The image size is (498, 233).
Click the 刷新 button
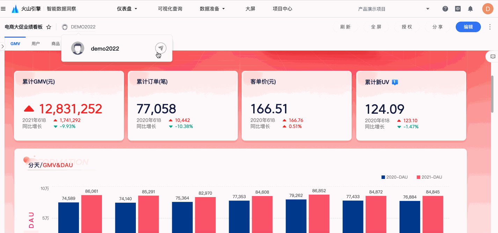(345, 27)
